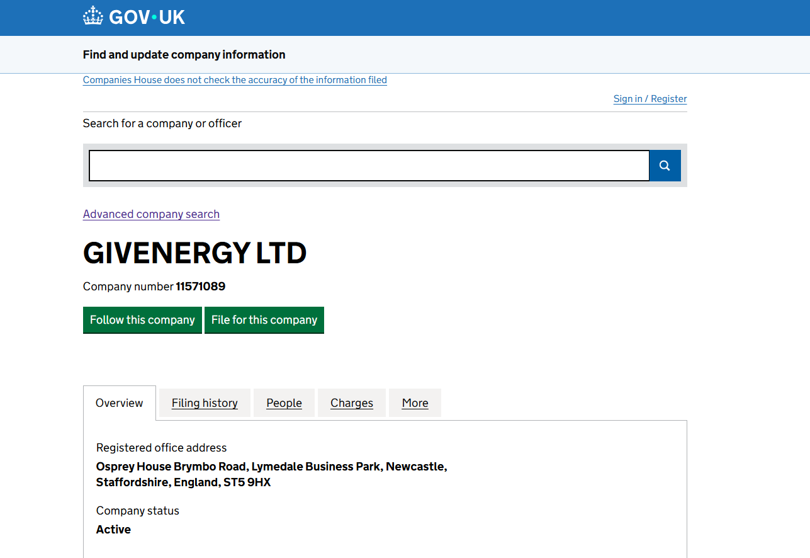Open the Companies House accuracy notice link
This screenshot has width=810, height=558.
pyautogui.click(x=235, y=80)
